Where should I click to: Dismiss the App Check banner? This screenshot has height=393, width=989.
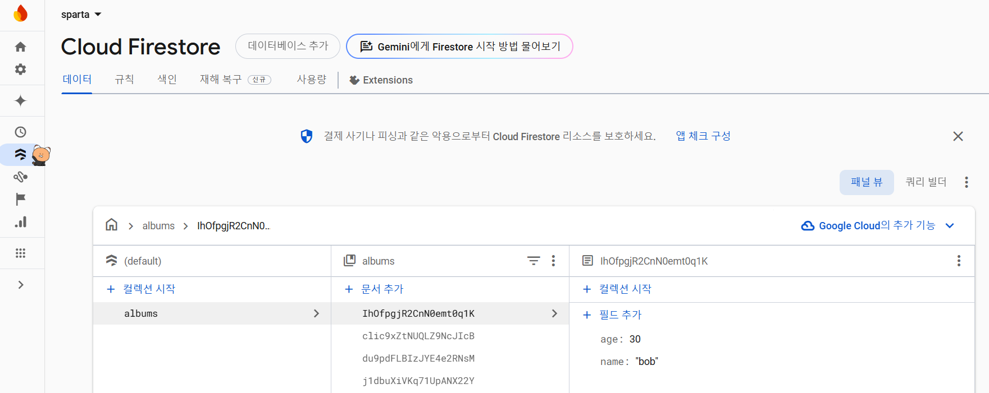pyautogui.click(x=958, y=136)
